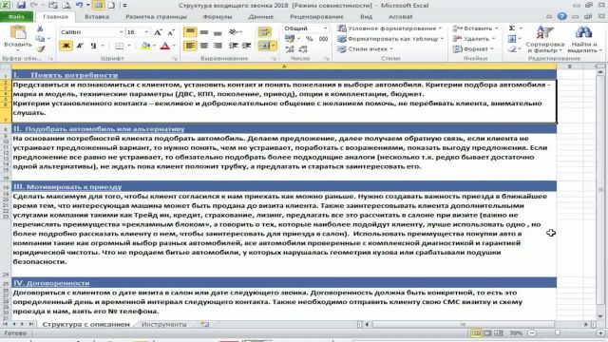Image resolution: width=608 pixels, height=342 pixels.
Task: Click the Fill down icon in Editing group
Action: pyautogui.click(x=512, y=39)
